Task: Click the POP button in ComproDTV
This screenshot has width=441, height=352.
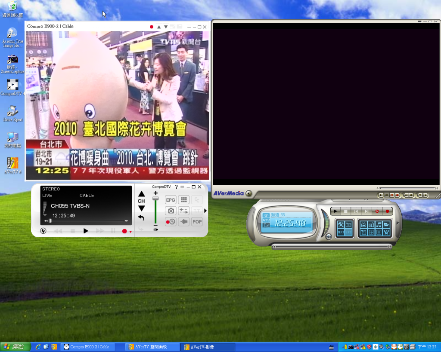Action: [x=197, y=222]
